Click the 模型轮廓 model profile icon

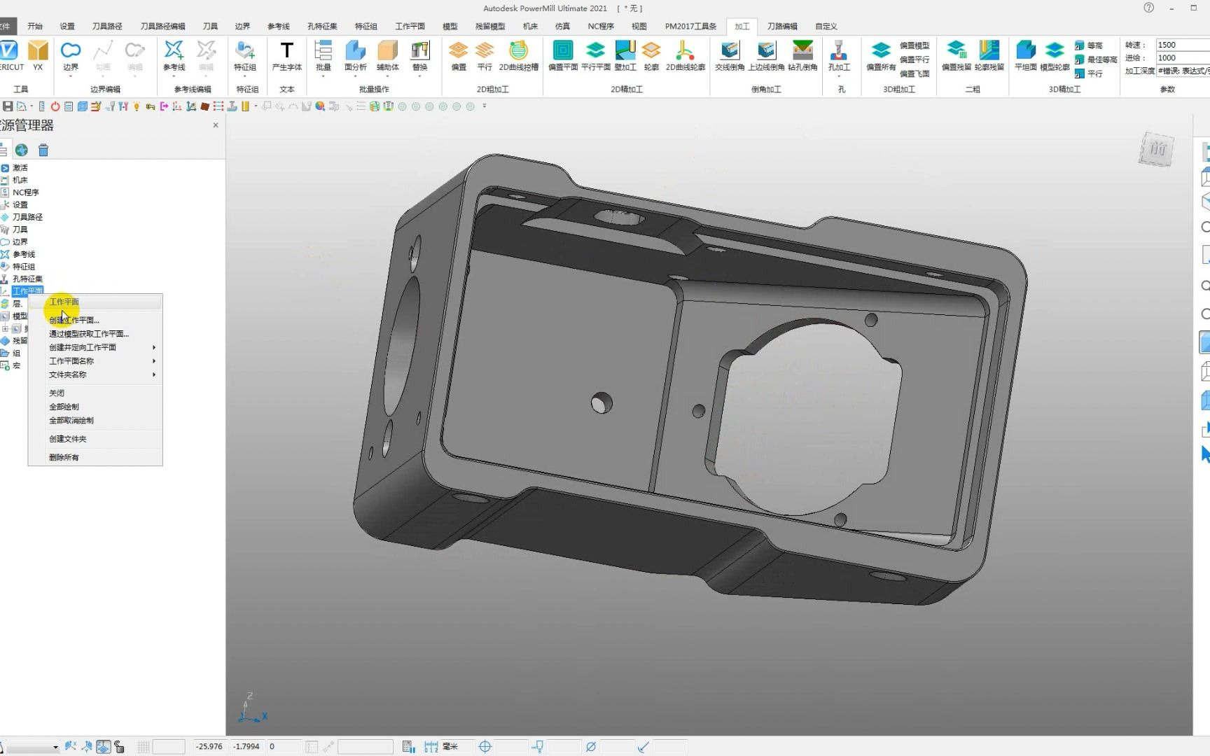(x=1055, y=56)
